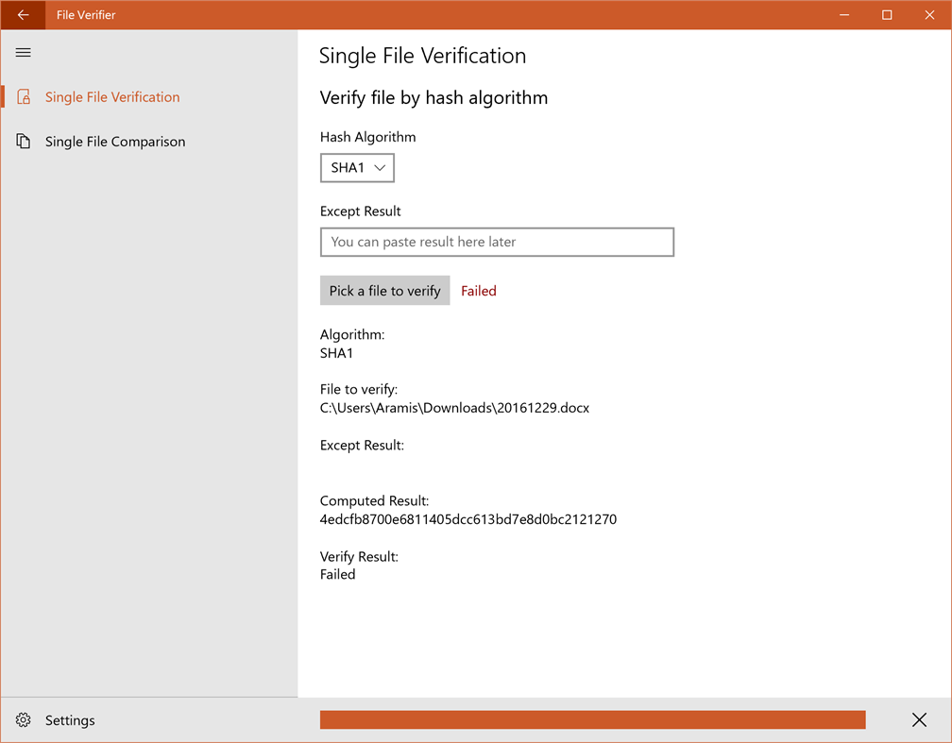
Task: Dismiss the progress bar with the X icon
Action: pos(919,719)
